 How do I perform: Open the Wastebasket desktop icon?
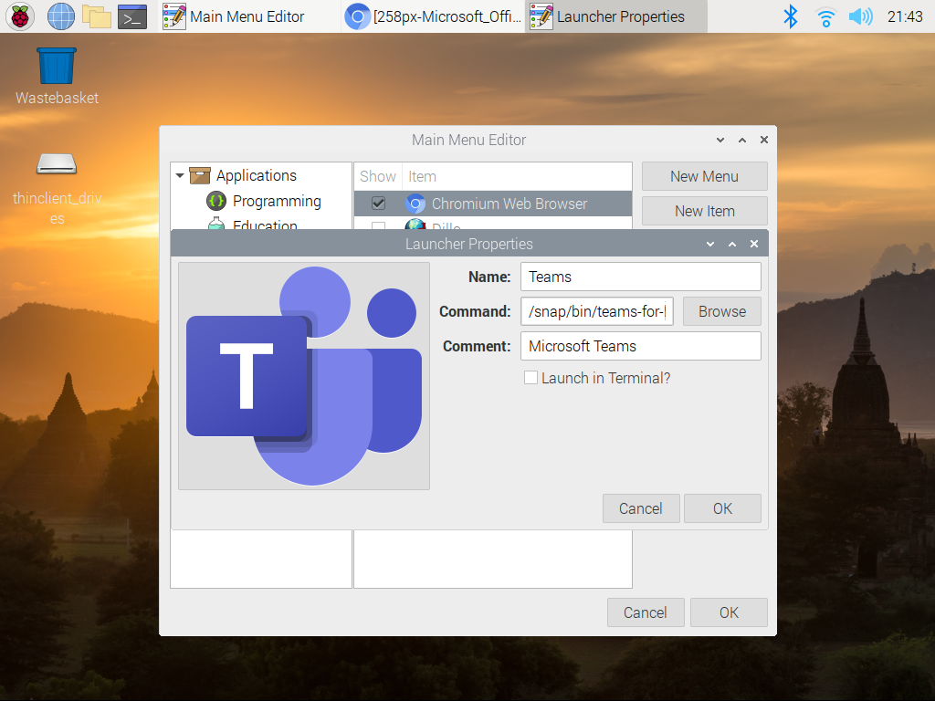click(57, 76)
